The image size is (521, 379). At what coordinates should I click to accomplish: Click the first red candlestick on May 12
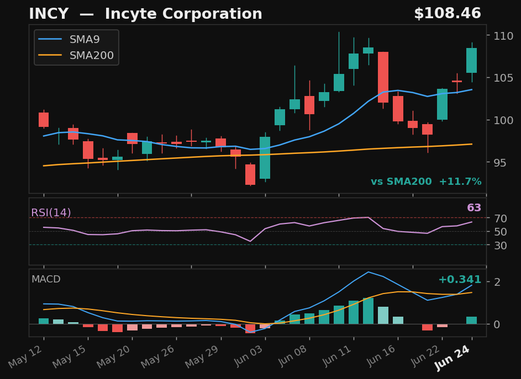[44, 120]
